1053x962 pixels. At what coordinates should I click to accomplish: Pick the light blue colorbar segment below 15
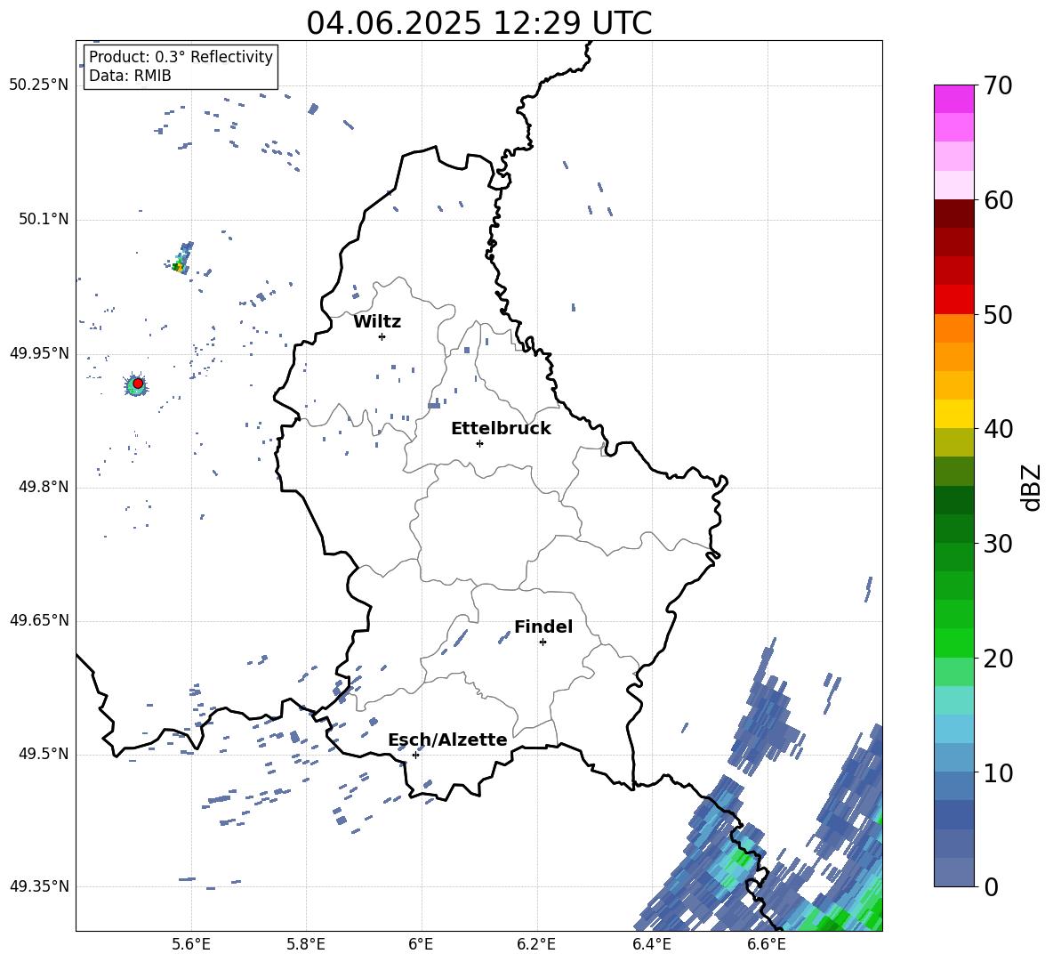[953, 729]
